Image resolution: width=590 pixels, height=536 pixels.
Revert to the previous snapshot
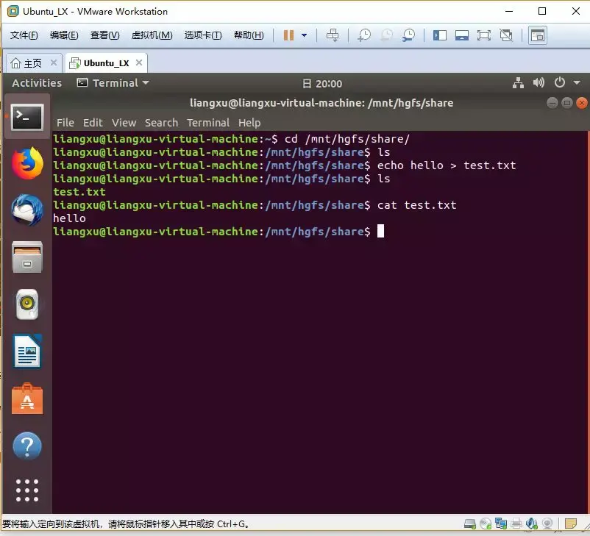386,35
